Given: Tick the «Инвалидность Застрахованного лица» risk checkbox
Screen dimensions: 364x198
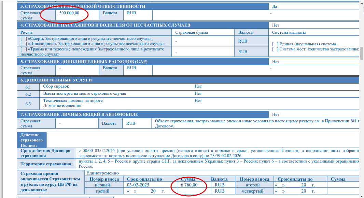Looking at the screenshot, I should tap(24, 44).
